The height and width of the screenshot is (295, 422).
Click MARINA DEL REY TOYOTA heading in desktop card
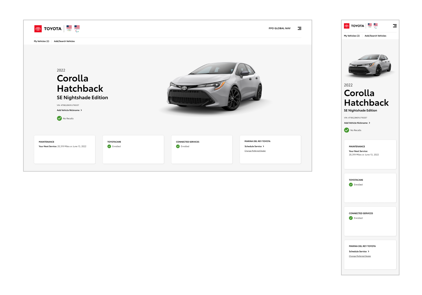258,141
